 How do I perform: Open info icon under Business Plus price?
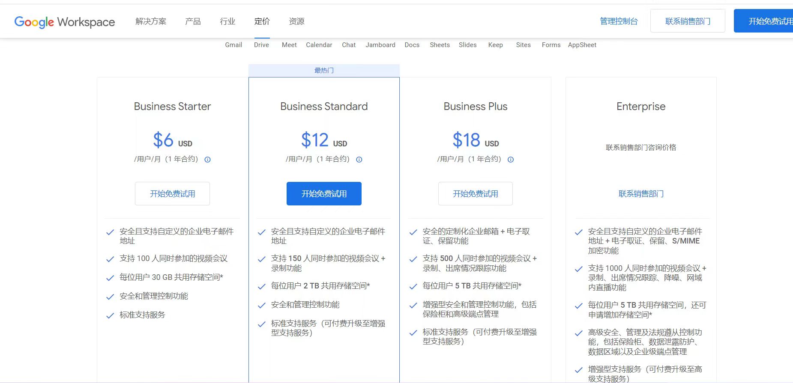tap(511, 160)
